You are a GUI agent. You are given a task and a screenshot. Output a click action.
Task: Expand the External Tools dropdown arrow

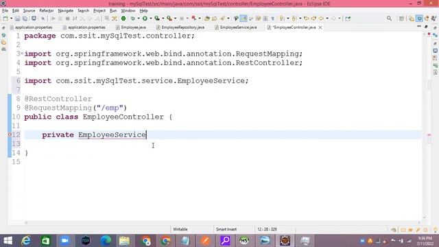click(175, 19)
